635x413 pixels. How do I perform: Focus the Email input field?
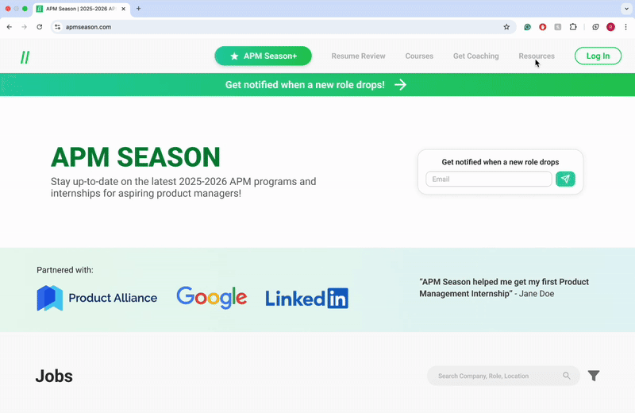coord(489,179)
